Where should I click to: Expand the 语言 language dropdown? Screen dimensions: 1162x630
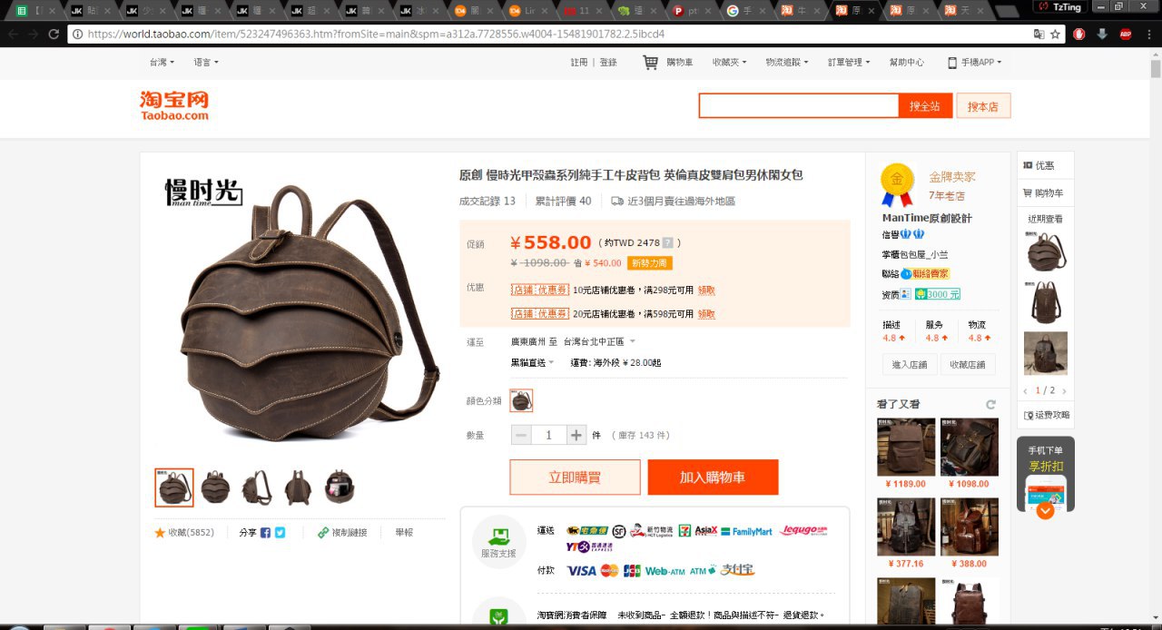pyautogui.click(x=206, y=63)
